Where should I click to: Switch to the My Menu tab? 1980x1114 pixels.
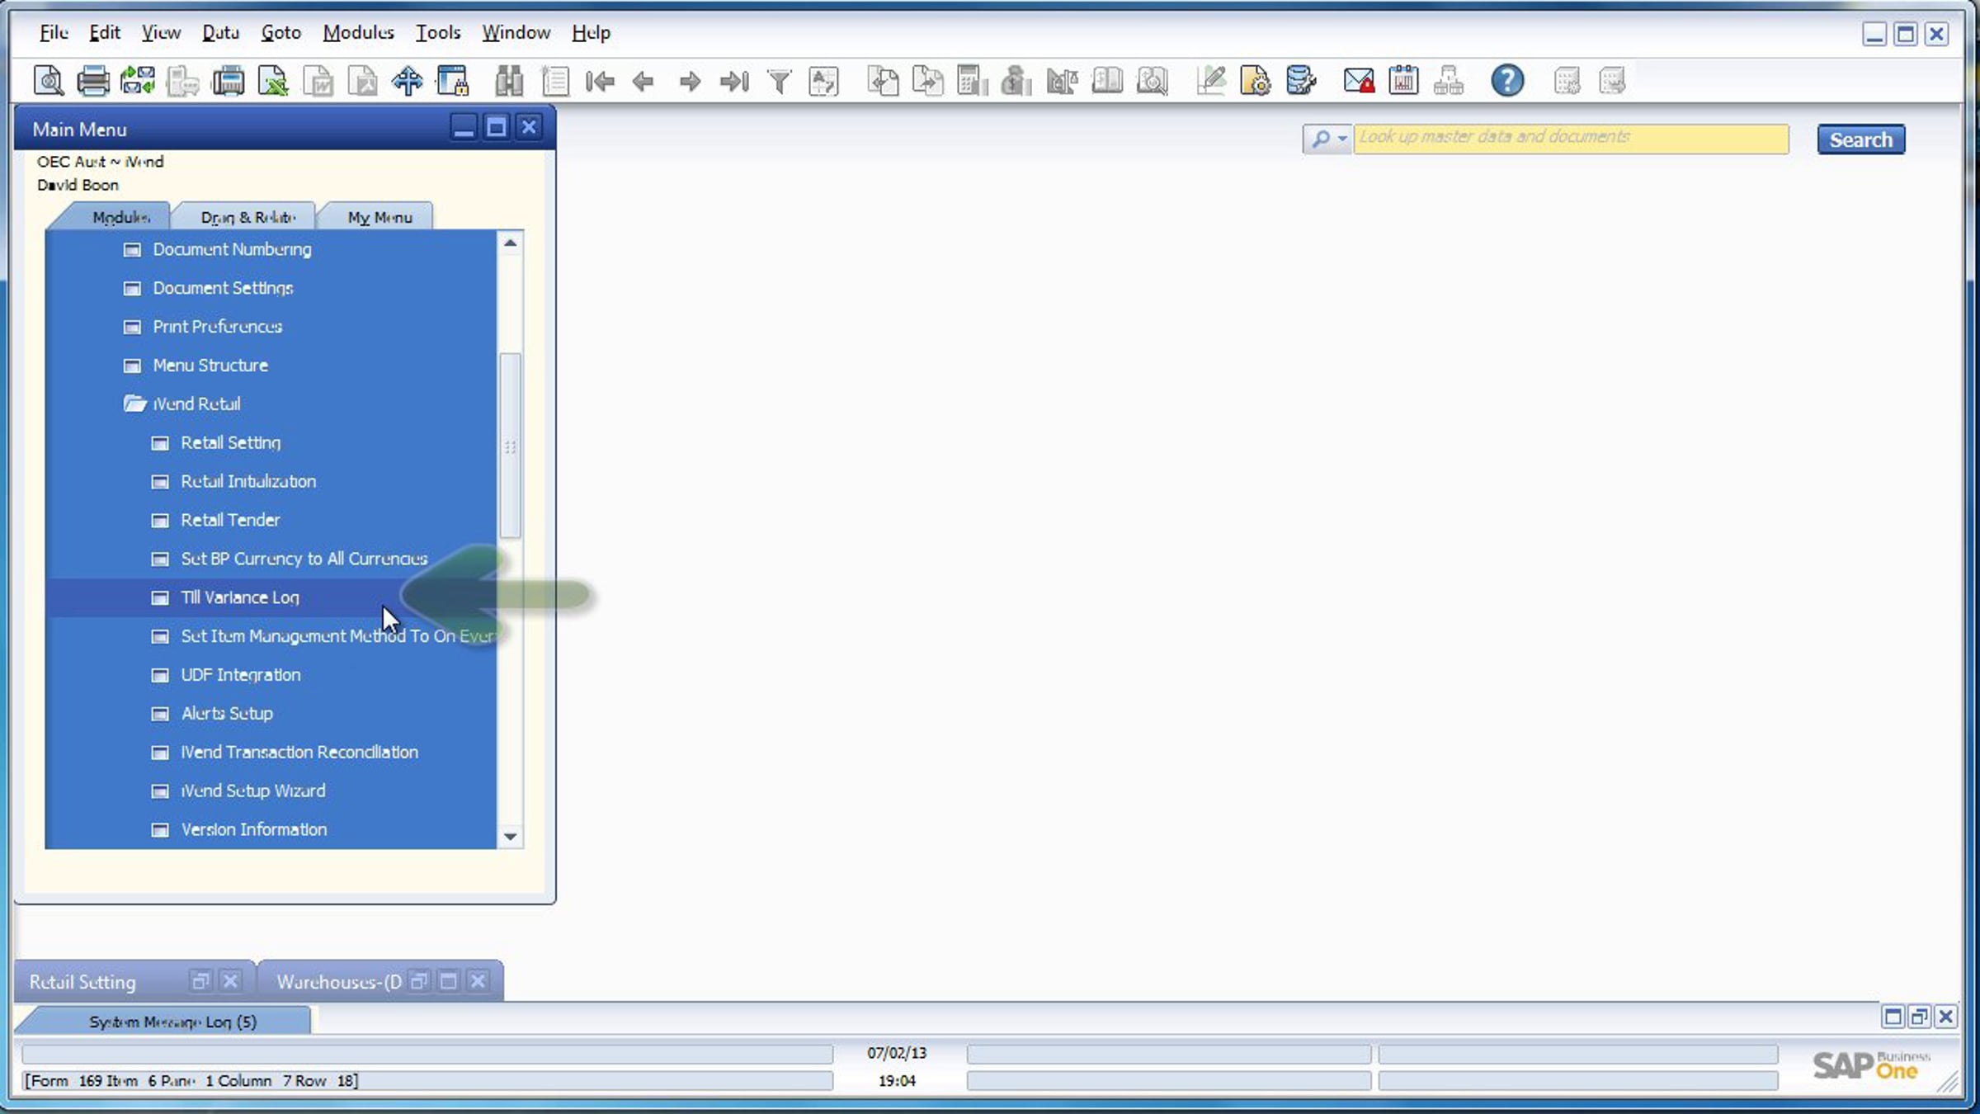(379, 217)
